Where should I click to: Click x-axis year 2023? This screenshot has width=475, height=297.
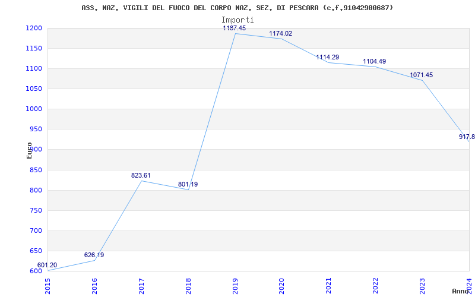pos(423,286)
